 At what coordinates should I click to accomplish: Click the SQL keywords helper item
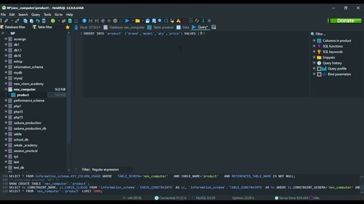pos(332,52)
